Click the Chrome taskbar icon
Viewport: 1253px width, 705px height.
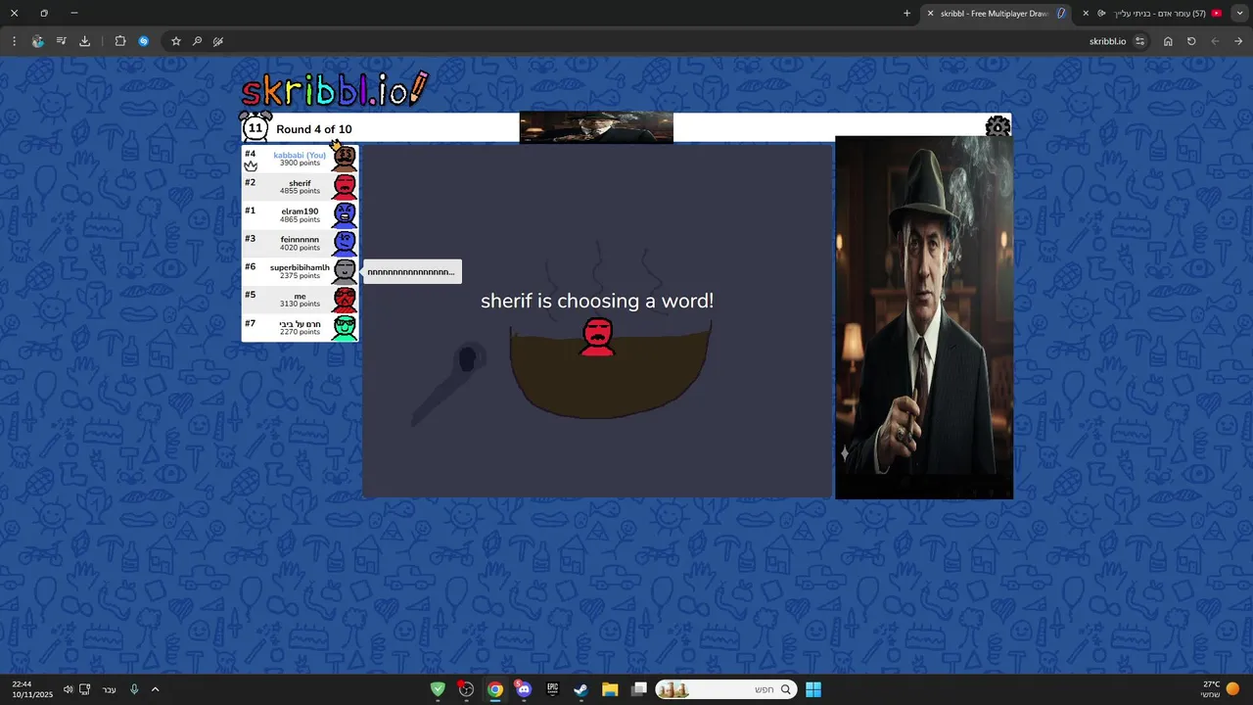click(495, 689)
